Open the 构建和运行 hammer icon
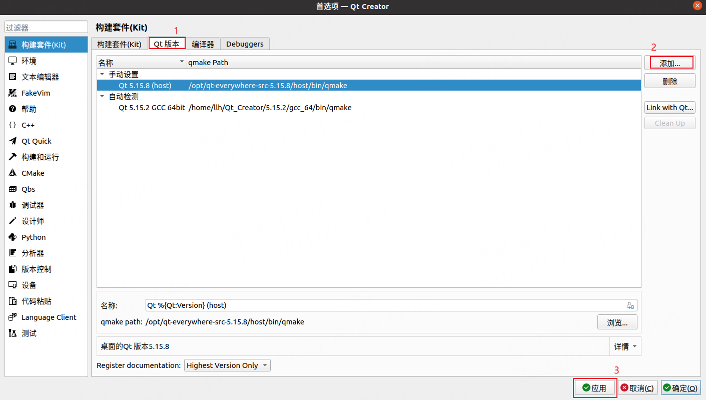The width and height of the screenshot is (706, 400). (x=13, y=157)
